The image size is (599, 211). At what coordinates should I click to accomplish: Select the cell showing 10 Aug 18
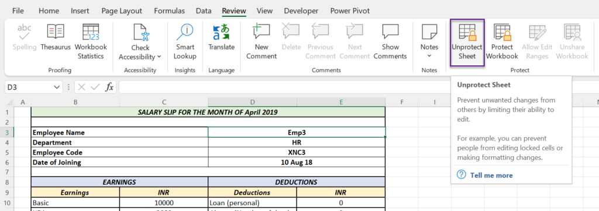(297, 162)
